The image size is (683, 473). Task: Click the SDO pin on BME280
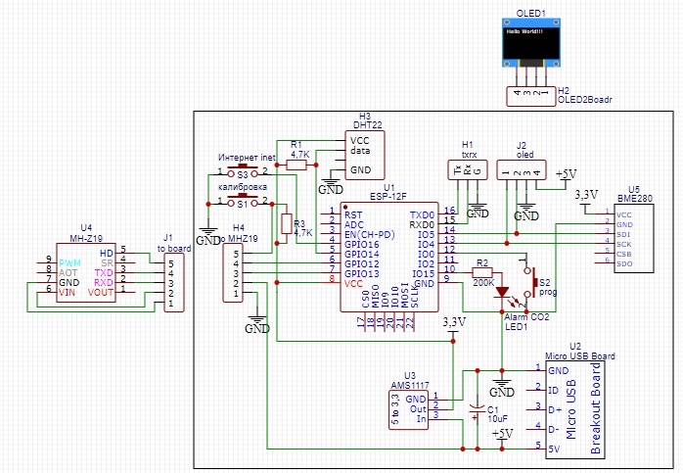click(623, 263)
